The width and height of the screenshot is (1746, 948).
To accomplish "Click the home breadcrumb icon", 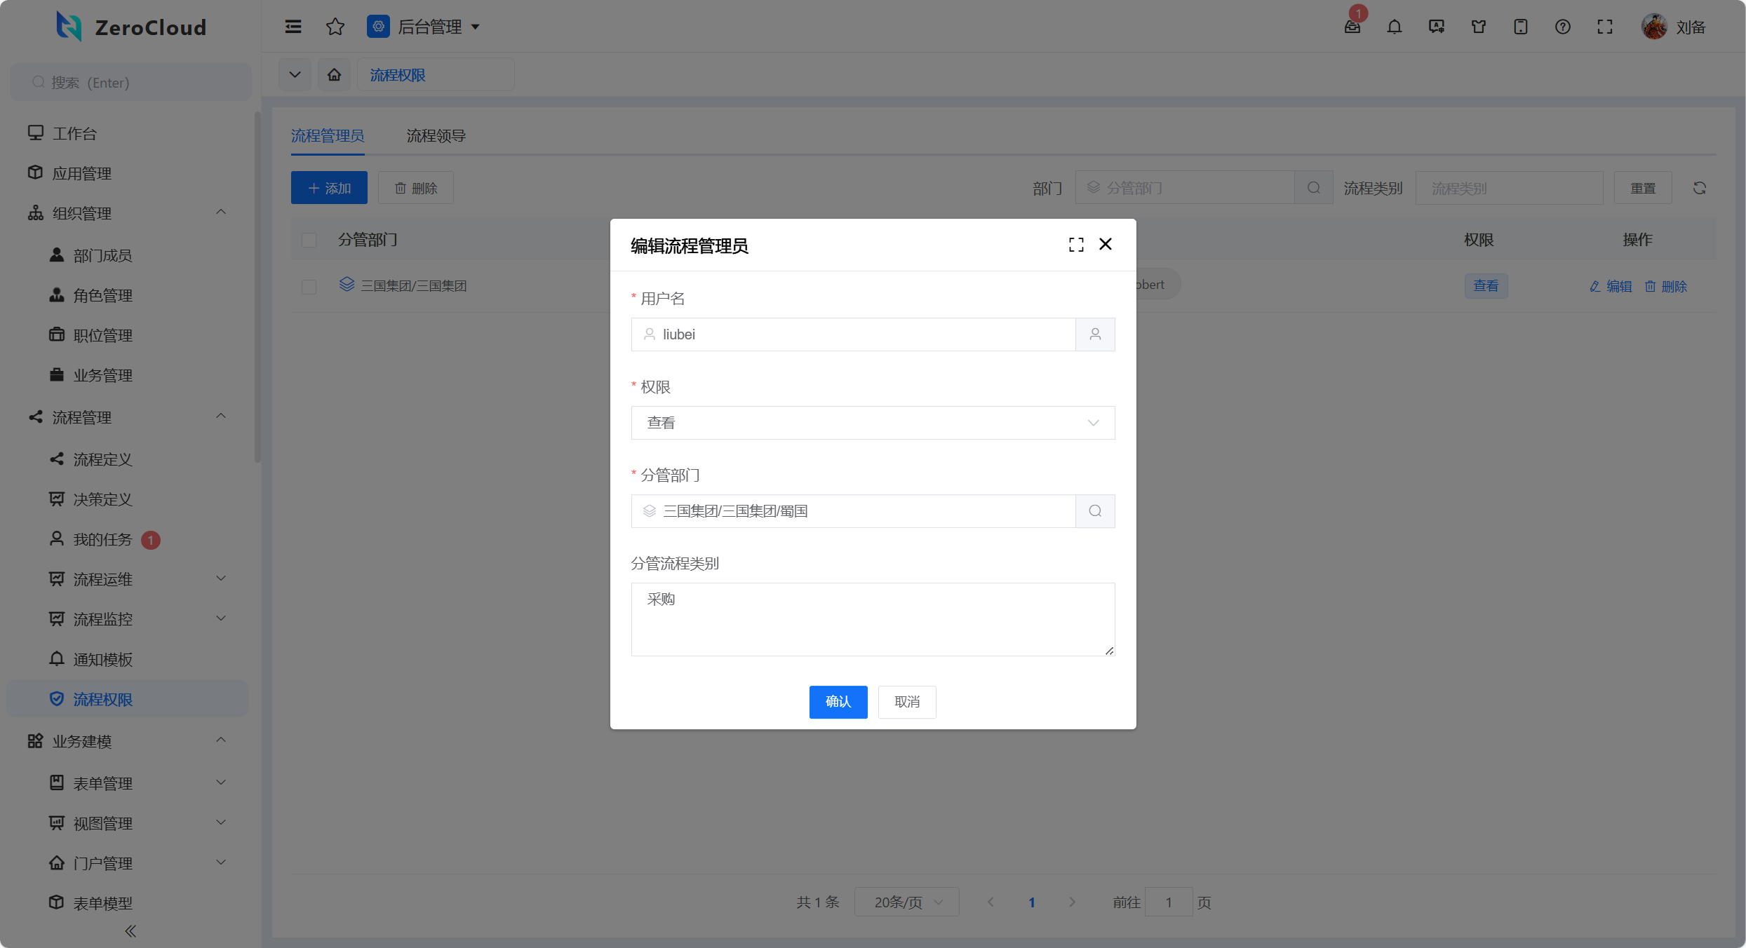I will click(335, 74).
